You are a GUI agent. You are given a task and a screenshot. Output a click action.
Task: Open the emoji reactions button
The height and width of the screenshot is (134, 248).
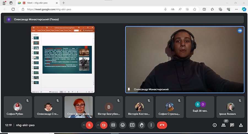pyautogui.click(x=123, y=125)
